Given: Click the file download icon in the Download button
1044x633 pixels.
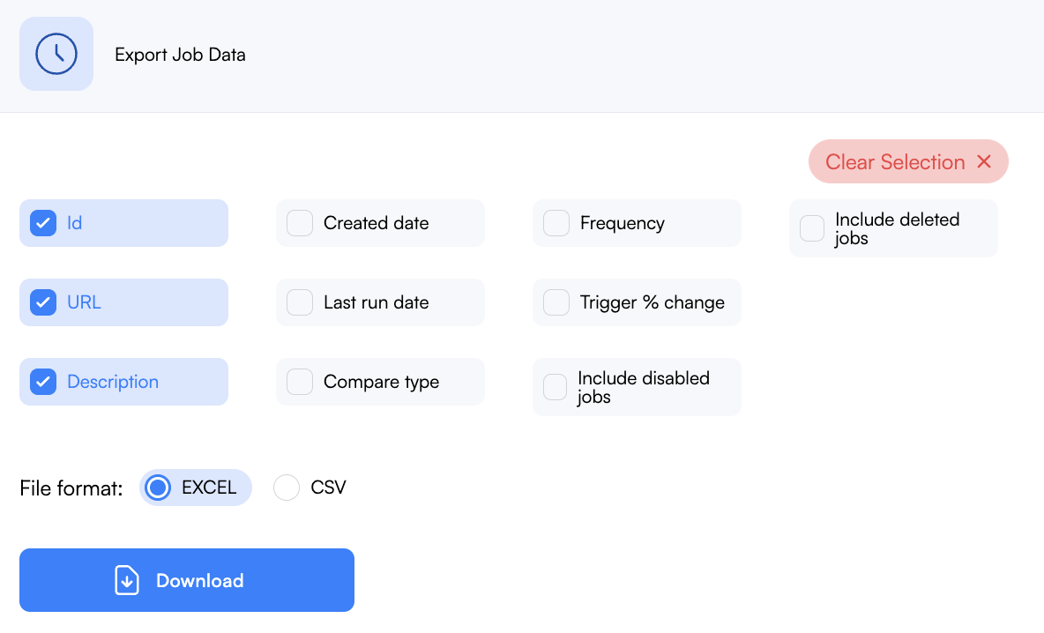Looking at the screenshot, I should point(126,580).
